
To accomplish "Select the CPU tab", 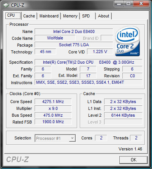I will click(13, 16).
